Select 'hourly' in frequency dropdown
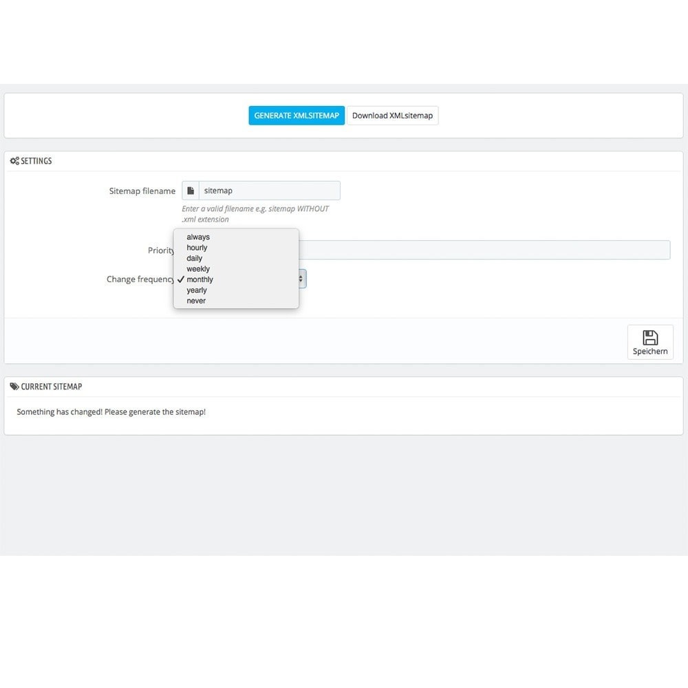 [236, 248]
